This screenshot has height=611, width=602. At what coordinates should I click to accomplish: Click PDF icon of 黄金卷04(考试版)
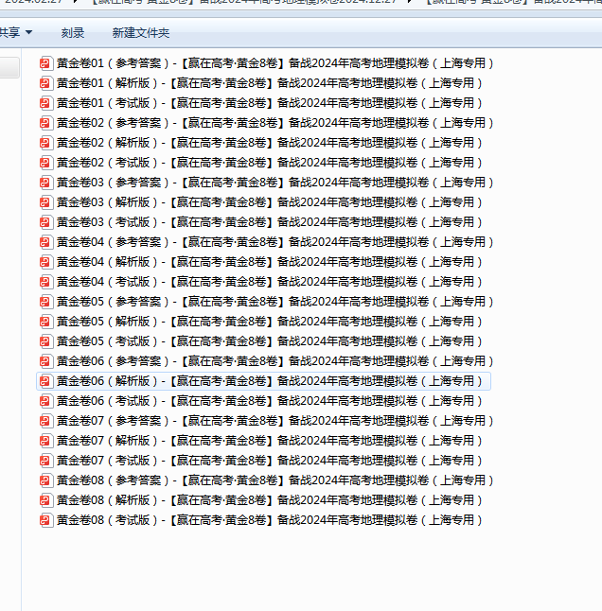46,282
